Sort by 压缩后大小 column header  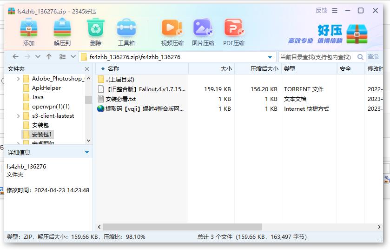click(x=258, y=69)
